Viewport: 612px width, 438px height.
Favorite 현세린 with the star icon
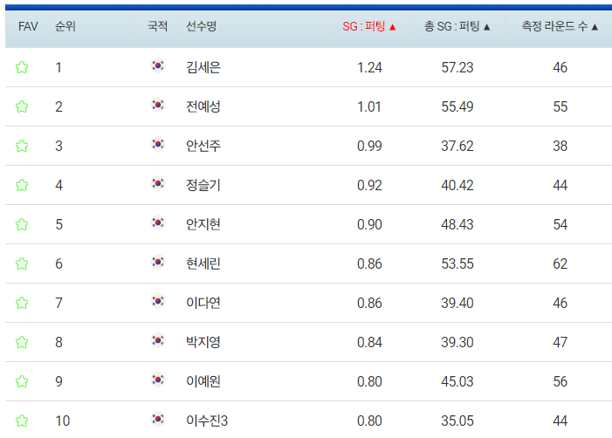click(22, 263)
